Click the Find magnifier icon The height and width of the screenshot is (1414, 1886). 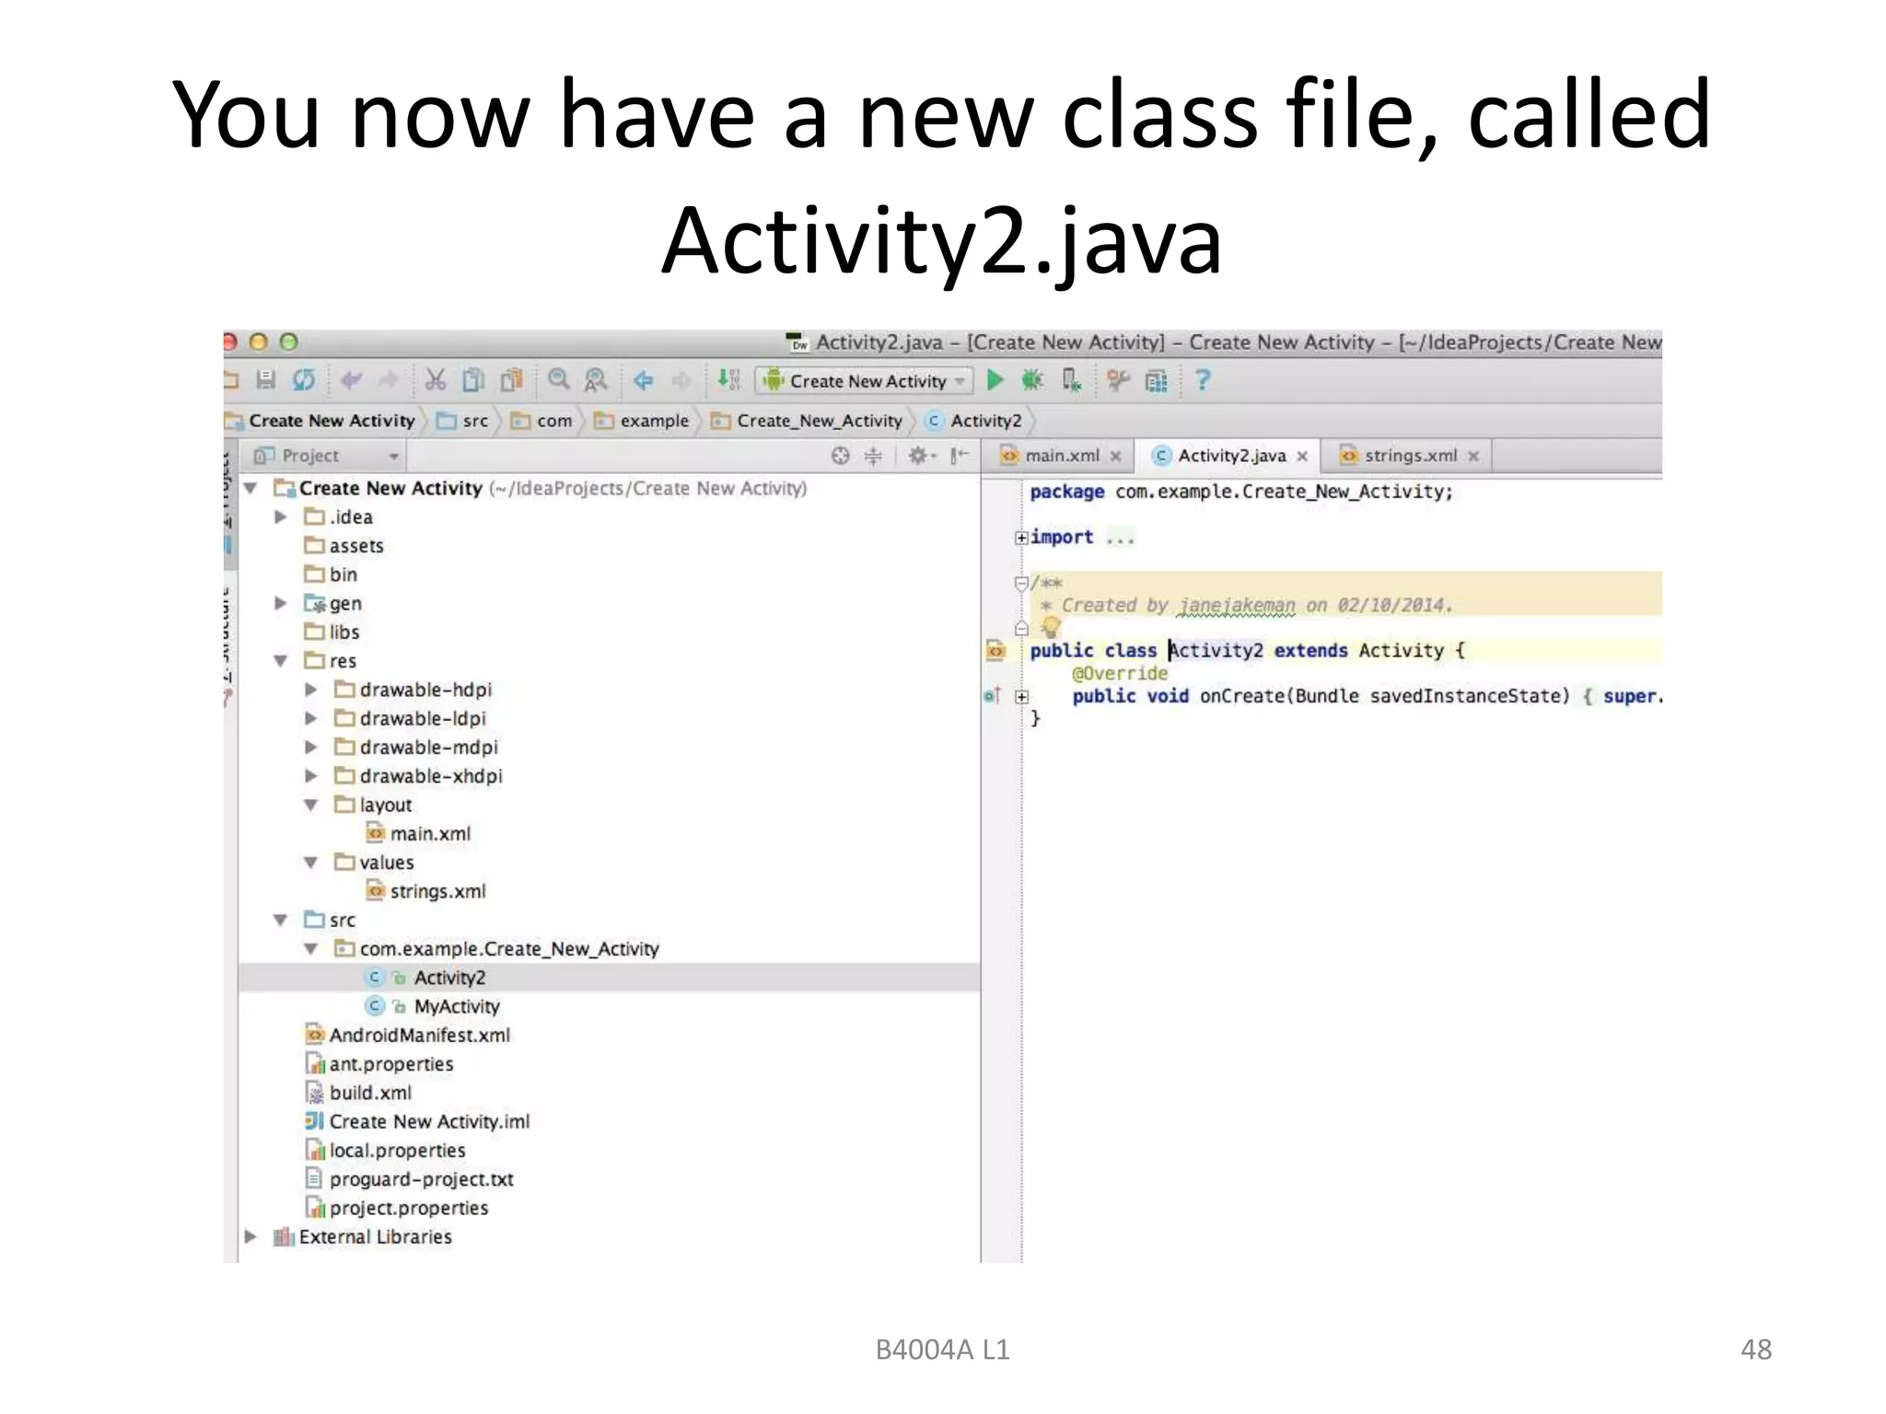558,379
